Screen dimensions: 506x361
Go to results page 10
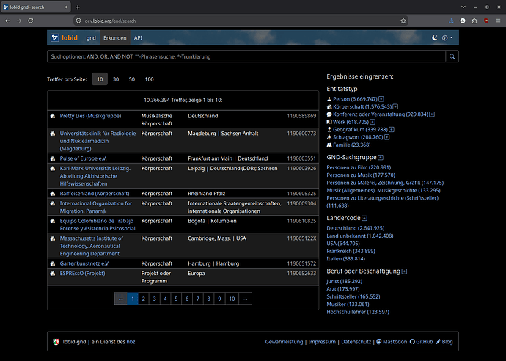coord(232,299)
